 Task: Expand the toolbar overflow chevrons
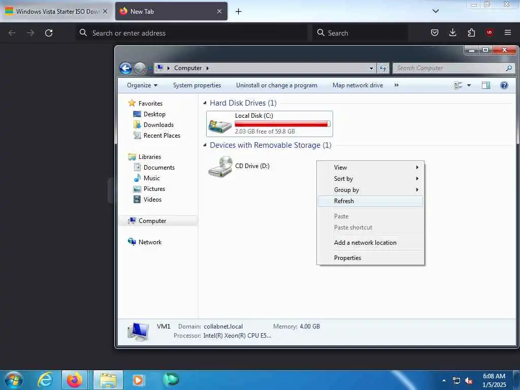[x=396, y=85]
